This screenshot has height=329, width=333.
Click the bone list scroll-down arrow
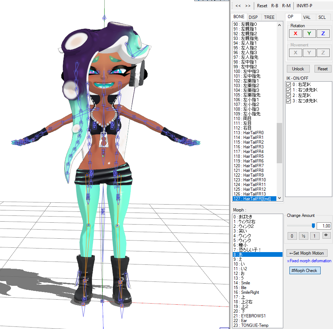280,198
